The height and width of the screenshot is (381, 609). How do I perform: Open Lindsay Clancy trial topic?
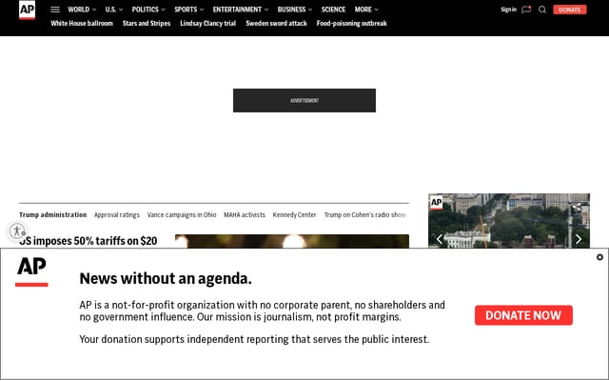pos(207,23)
